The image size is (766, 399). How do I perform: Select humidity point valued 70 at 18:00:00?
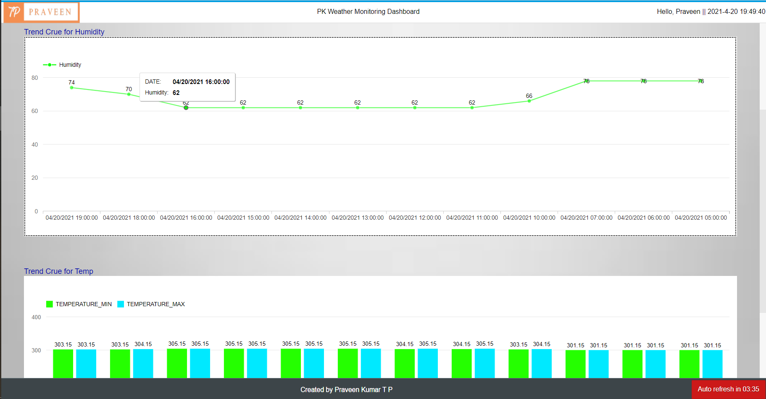pyautogui.click(x=129, y=94)
